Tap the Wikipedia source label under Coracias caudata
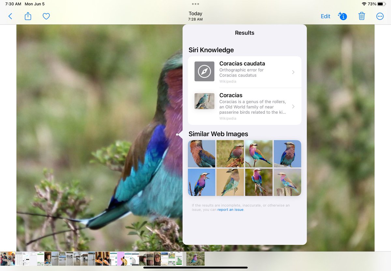Viewport: 391px width, 271px height. coord(228,82)
